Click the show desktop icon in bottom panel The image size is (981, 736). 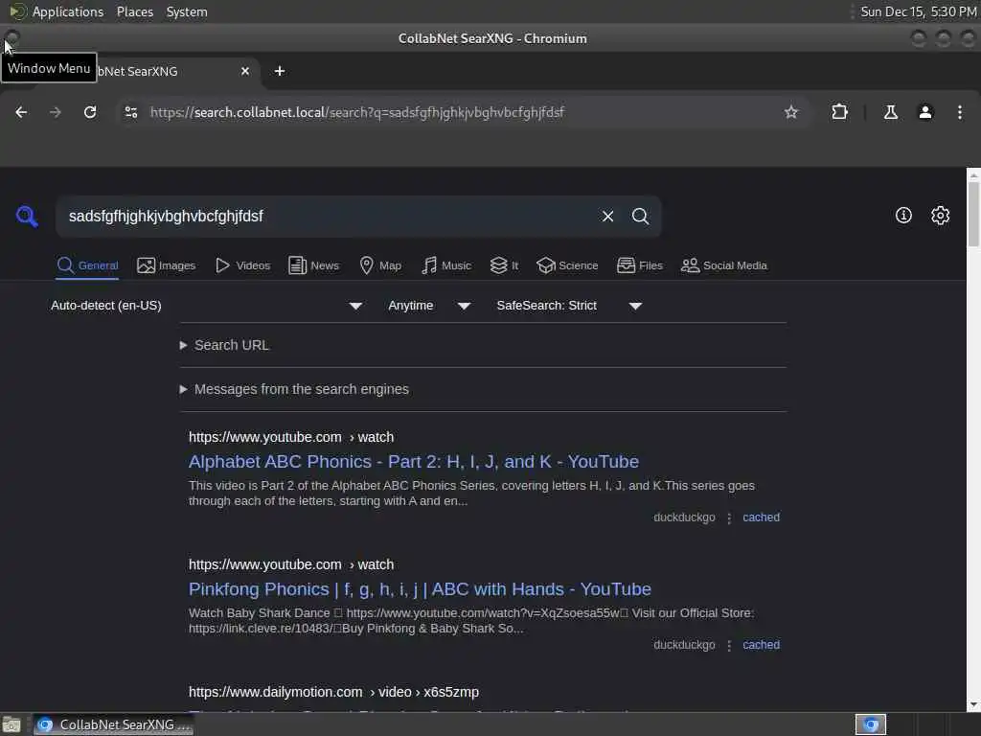pos(11,724)
